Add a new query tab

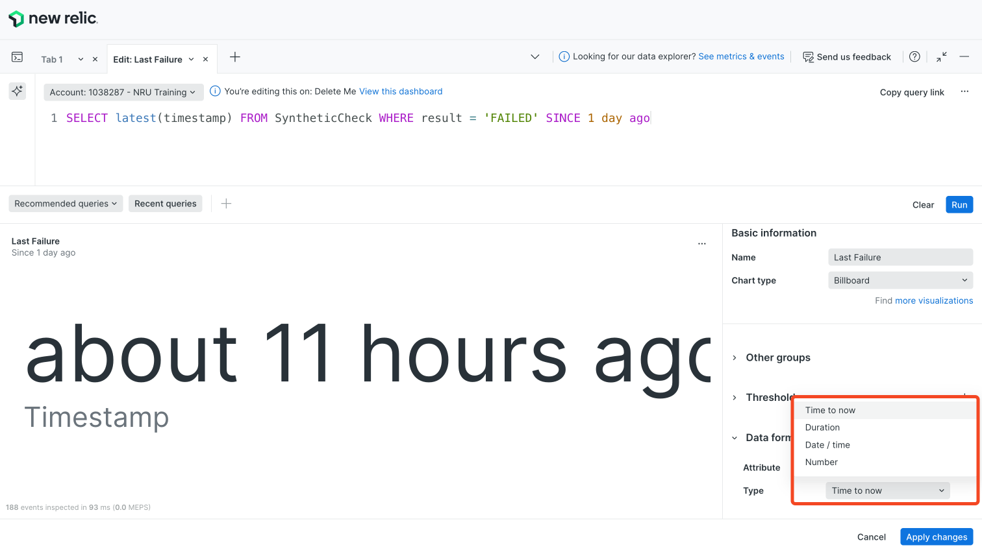(235, 57)
